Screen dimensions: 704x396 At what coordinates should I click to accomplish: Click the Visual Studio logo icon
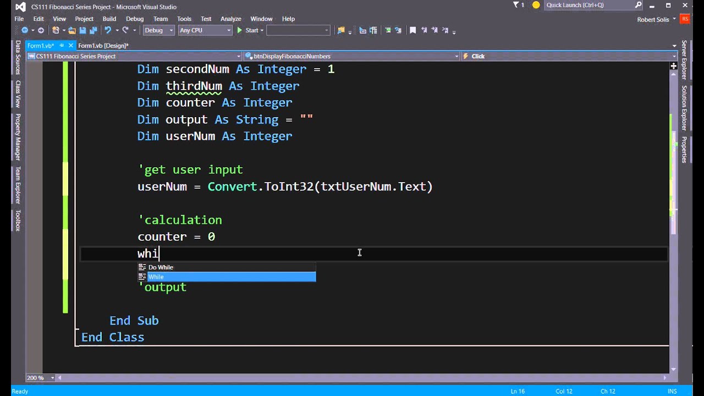[x=20, y=7]
